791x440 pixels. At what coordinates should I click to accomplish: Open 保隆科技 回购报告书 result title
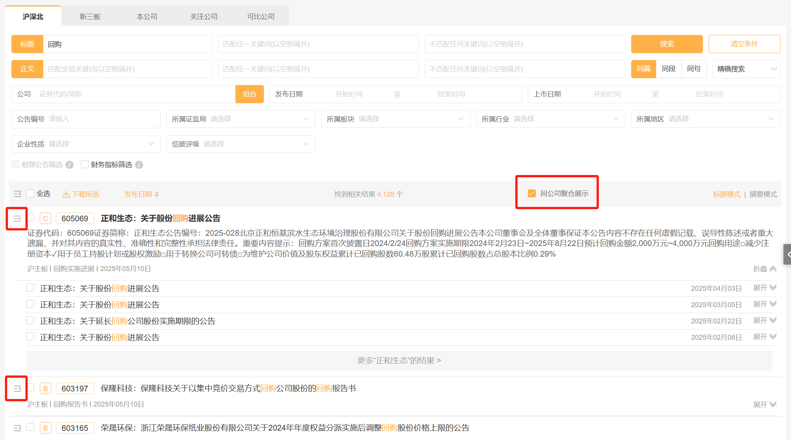point(228,388)
